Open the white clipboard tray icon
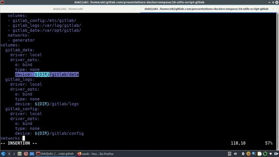The height and width of the screenshot is (157, 279). click(259, 154)
